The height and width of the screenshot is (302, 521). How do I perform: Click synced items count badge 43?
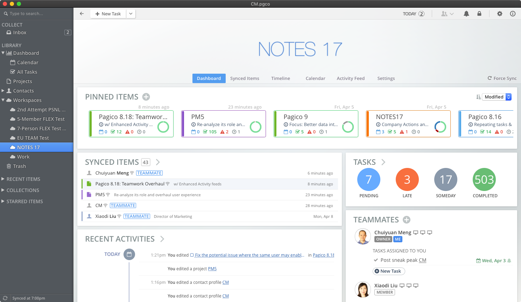point(146,162)
